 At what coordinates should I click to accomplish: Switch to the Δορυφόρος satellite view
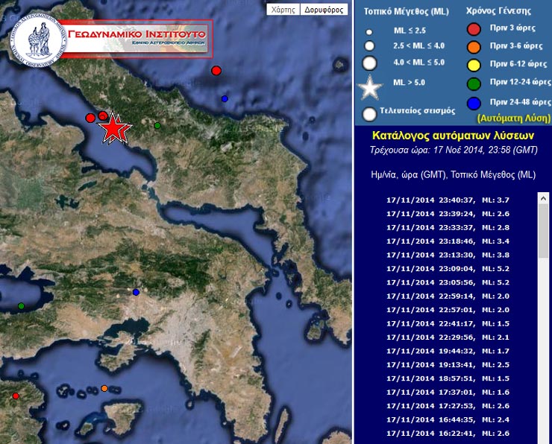pyautogui.click(x=324, y=10)
